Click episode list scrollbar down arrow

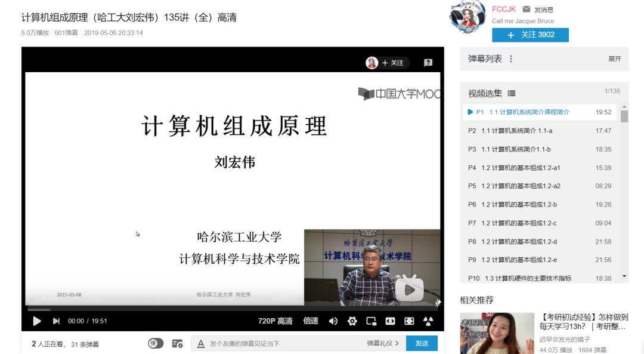tap(624, 276)
